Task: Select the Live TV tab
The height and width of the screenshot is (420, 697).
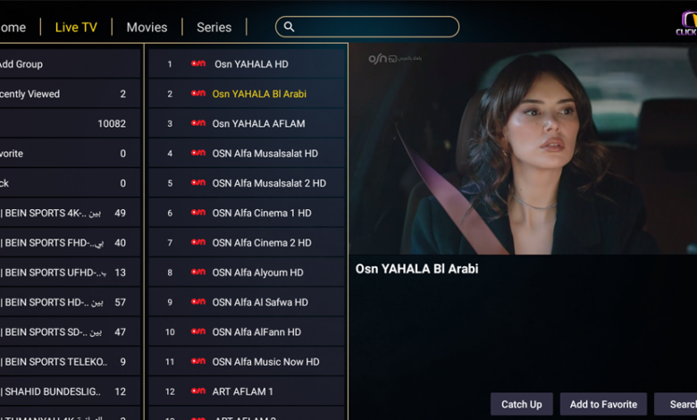Action: [76, 27]
